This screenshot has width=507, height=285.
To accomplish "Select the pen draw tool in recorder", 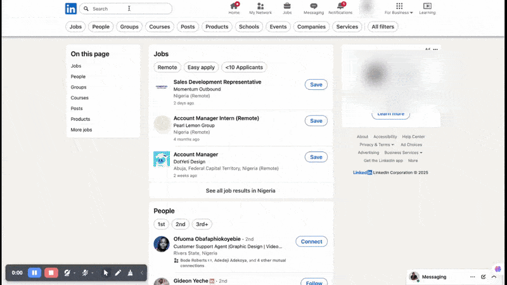I will 118,273.
